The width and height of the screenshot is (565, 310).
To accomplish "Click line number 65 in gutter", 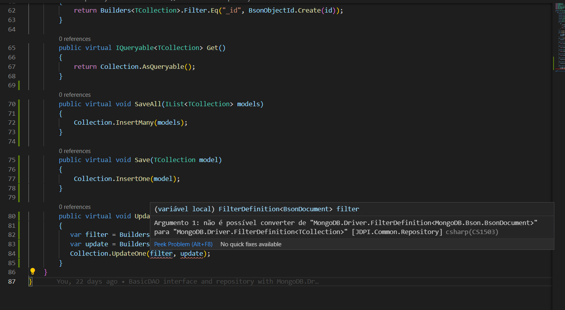I will tap(12, 48).
